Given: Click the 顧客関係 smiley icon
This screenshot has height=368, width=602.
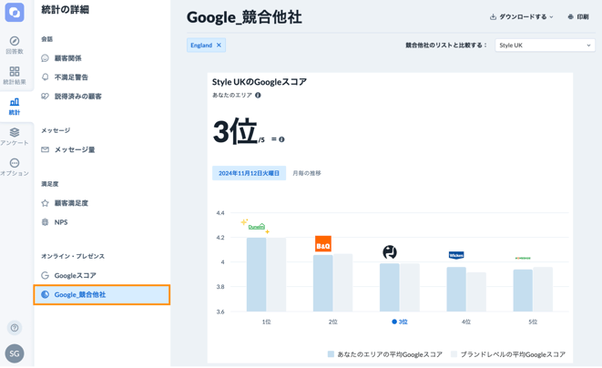Looking at the screenshot, I should (x=45, y=58).
